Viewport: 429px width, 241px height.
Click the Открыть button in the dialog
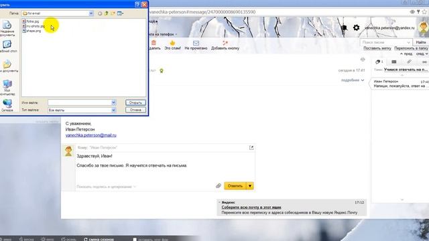pyautogui.click(x=135, y=102)
